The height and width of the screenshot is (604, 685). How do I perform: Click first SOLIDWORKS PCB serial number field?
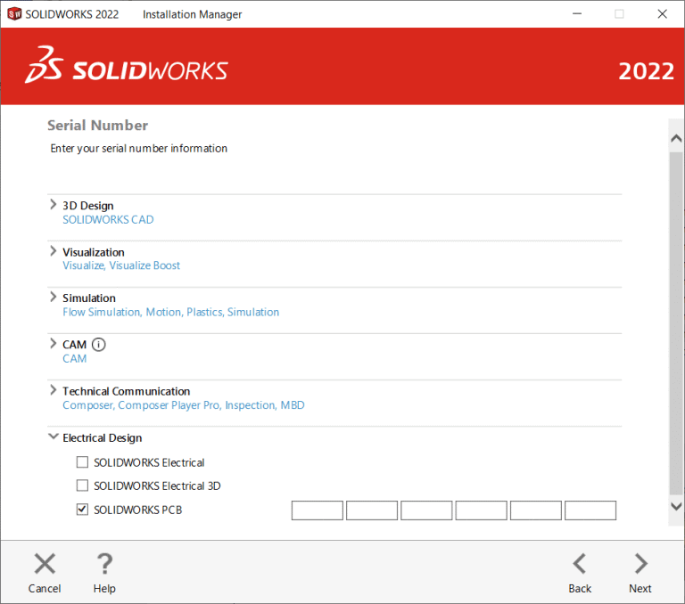click(x=318, y=510)
